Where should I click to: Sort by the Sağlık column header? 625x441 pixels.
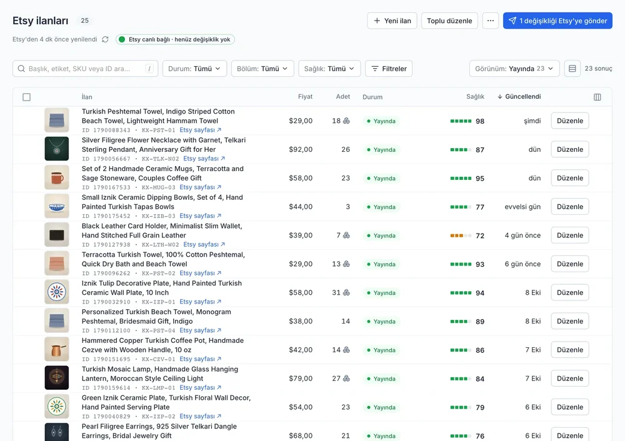[x=475, y=97]
